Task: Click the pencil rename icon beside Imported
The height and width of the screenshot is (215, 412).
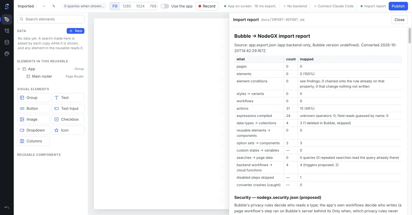Action: pyautogui.click(x=54, y=6)
